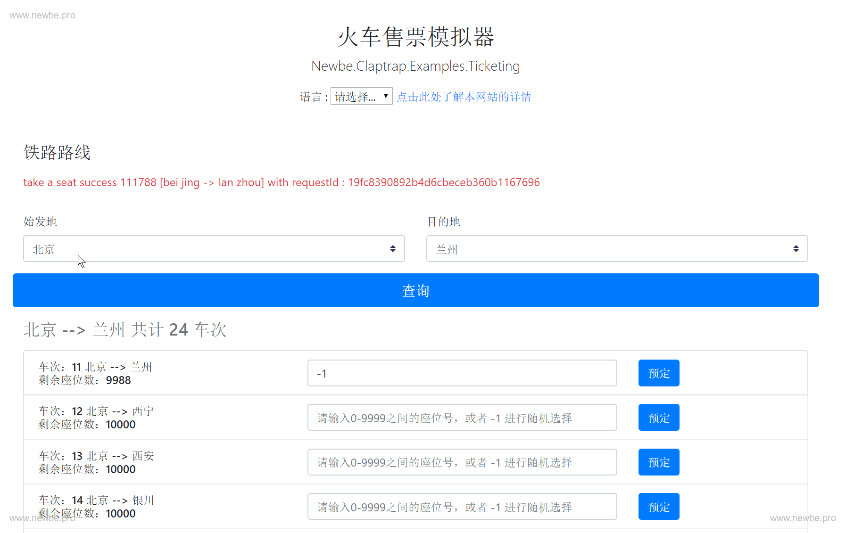Open the 始发地 departure city dropdown

click(213, 248)
